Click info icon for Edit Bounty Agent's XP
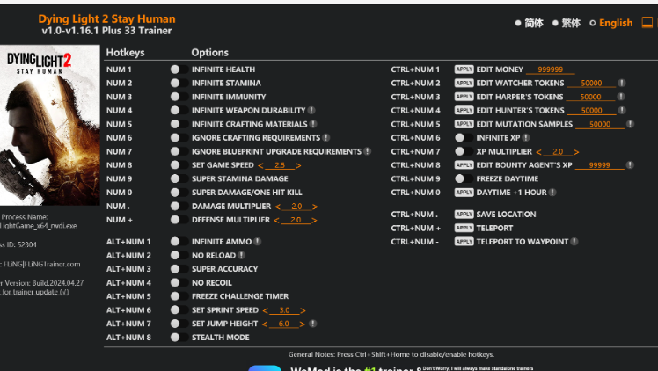Viewport: 658px width, 371px height. coord(630,165)
